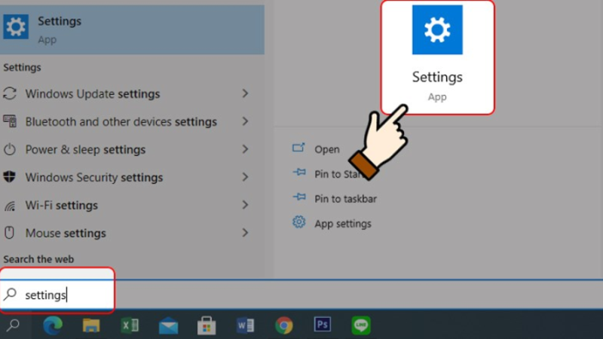Viewport: 603px width, 339px height.
Task: Open Microsoft Edge from the taskbar
Action: [x=53, y=325]
